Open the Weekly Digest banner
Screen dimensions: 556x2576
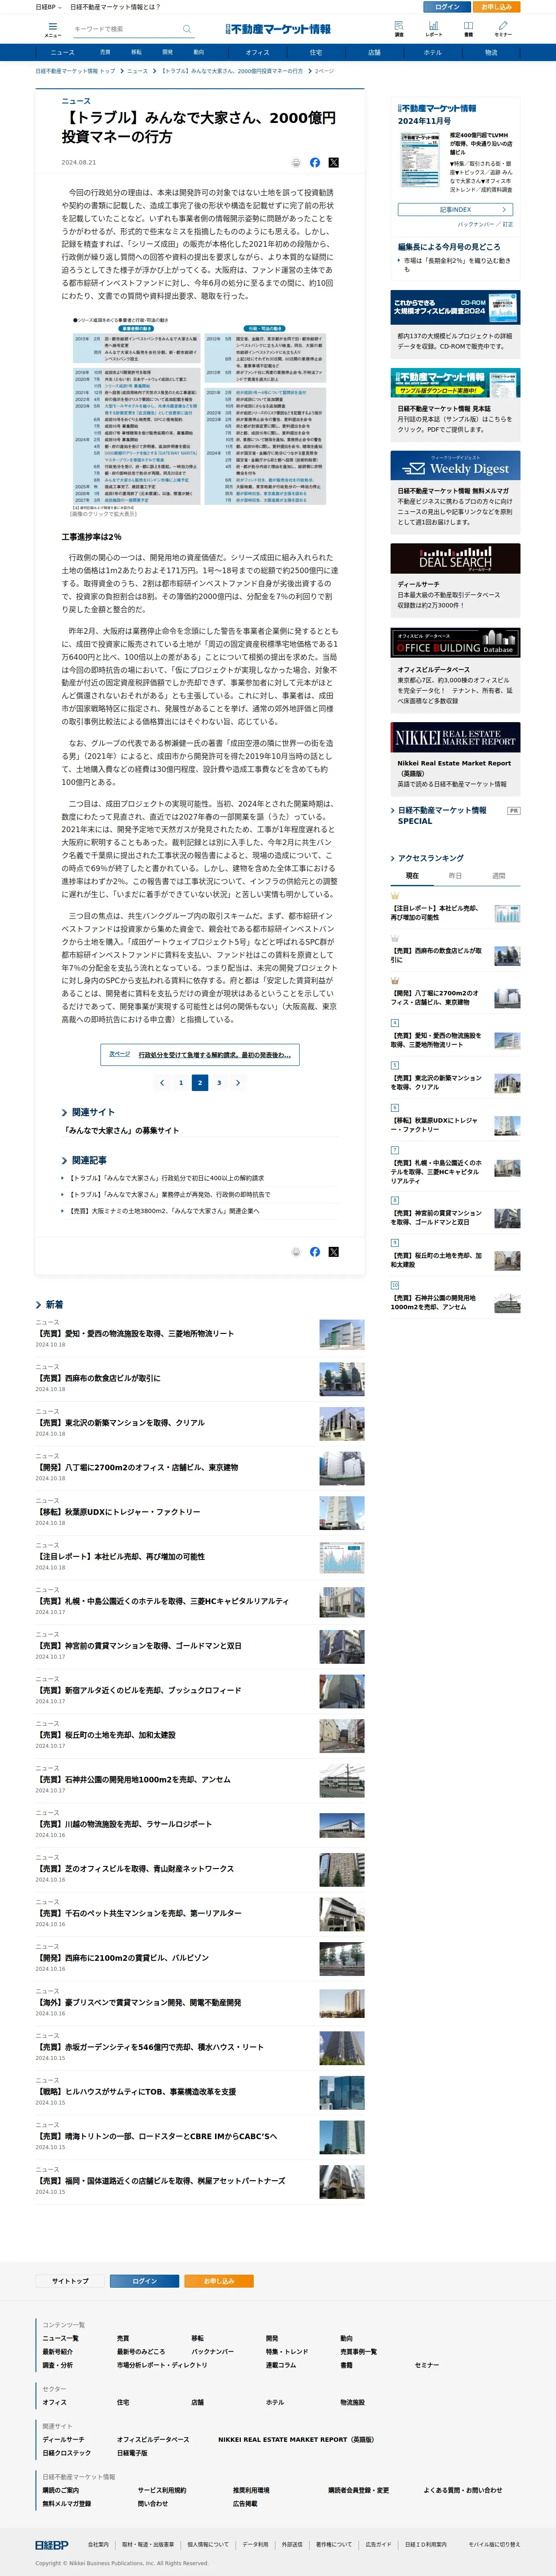click(455, 466)
